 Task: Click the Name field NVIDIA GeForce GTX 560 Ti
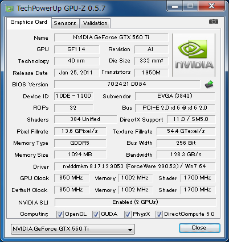tap(111, 37)
